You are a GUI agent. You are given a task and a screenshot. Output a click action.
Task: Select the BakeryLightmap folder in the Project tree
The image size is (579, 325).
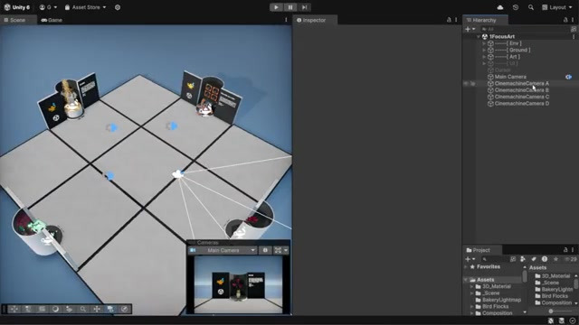(x=498, y=300)
